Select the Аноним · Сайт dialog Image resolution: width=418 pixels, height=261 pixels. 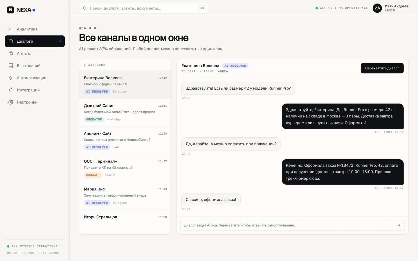click(125, 140)
